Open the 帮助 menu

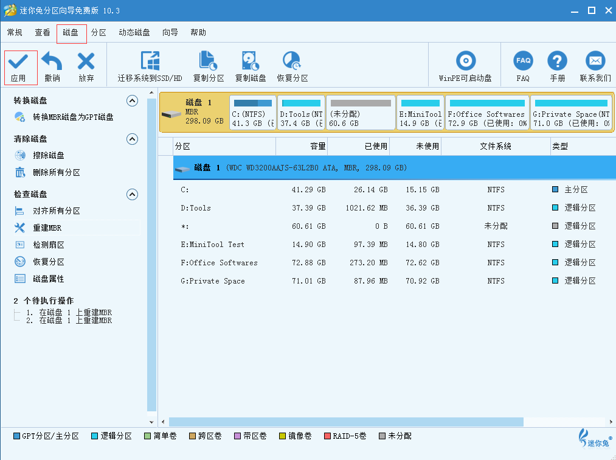[198, 33]
